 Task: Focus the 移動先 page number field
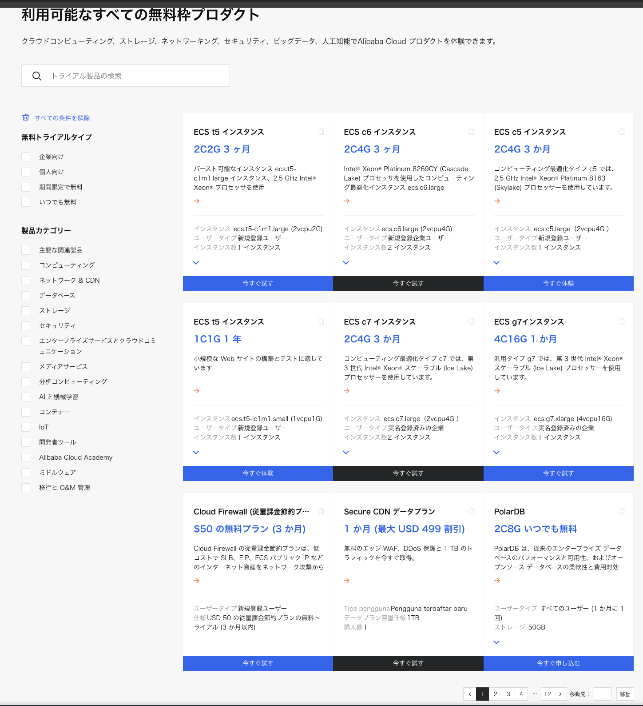[603, 694]
